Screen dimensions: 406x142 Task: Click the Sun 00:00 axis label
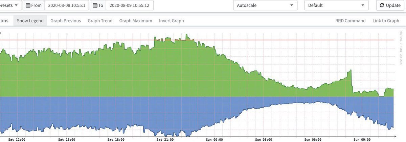(215, 139)
